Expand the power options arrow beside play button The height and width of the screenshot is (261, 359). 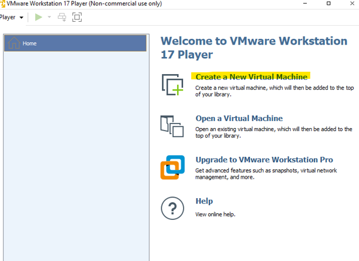[x=49, y=18]
